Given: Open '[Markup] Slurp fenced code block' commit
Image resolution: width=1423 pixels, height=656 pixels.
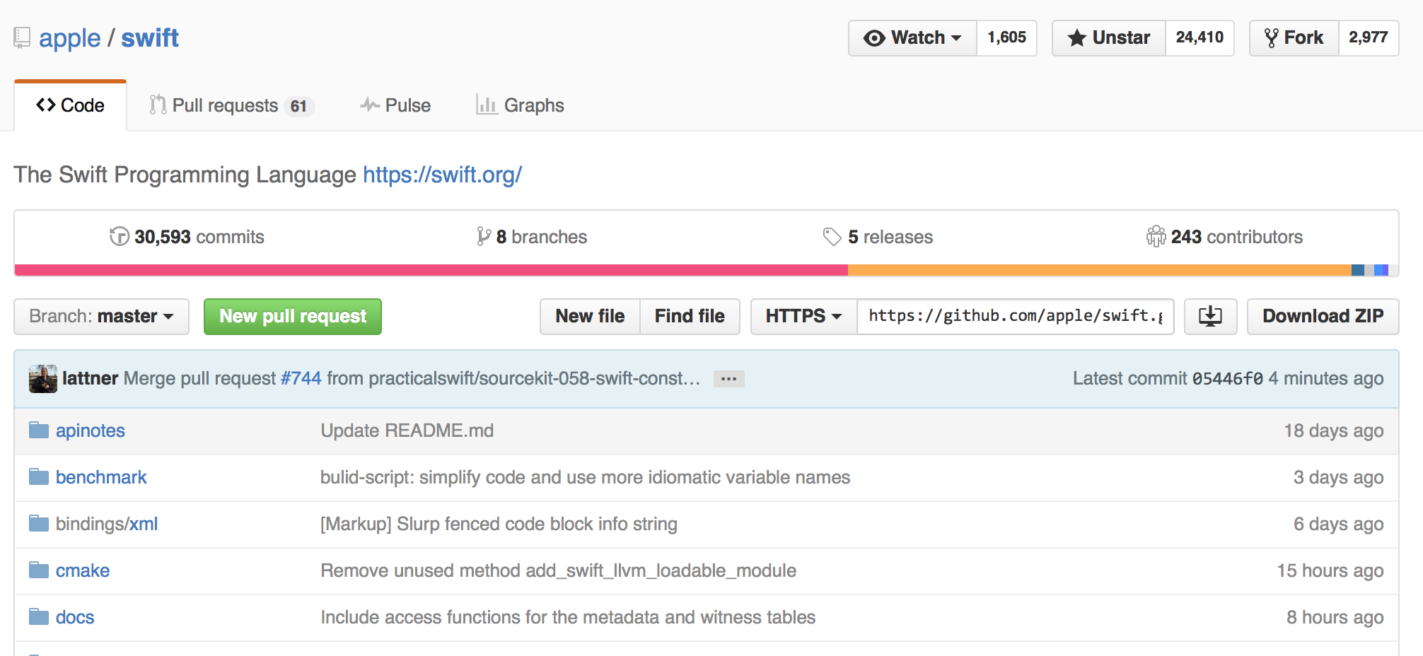Looking at the screenshot, I should tap(499, 524).
